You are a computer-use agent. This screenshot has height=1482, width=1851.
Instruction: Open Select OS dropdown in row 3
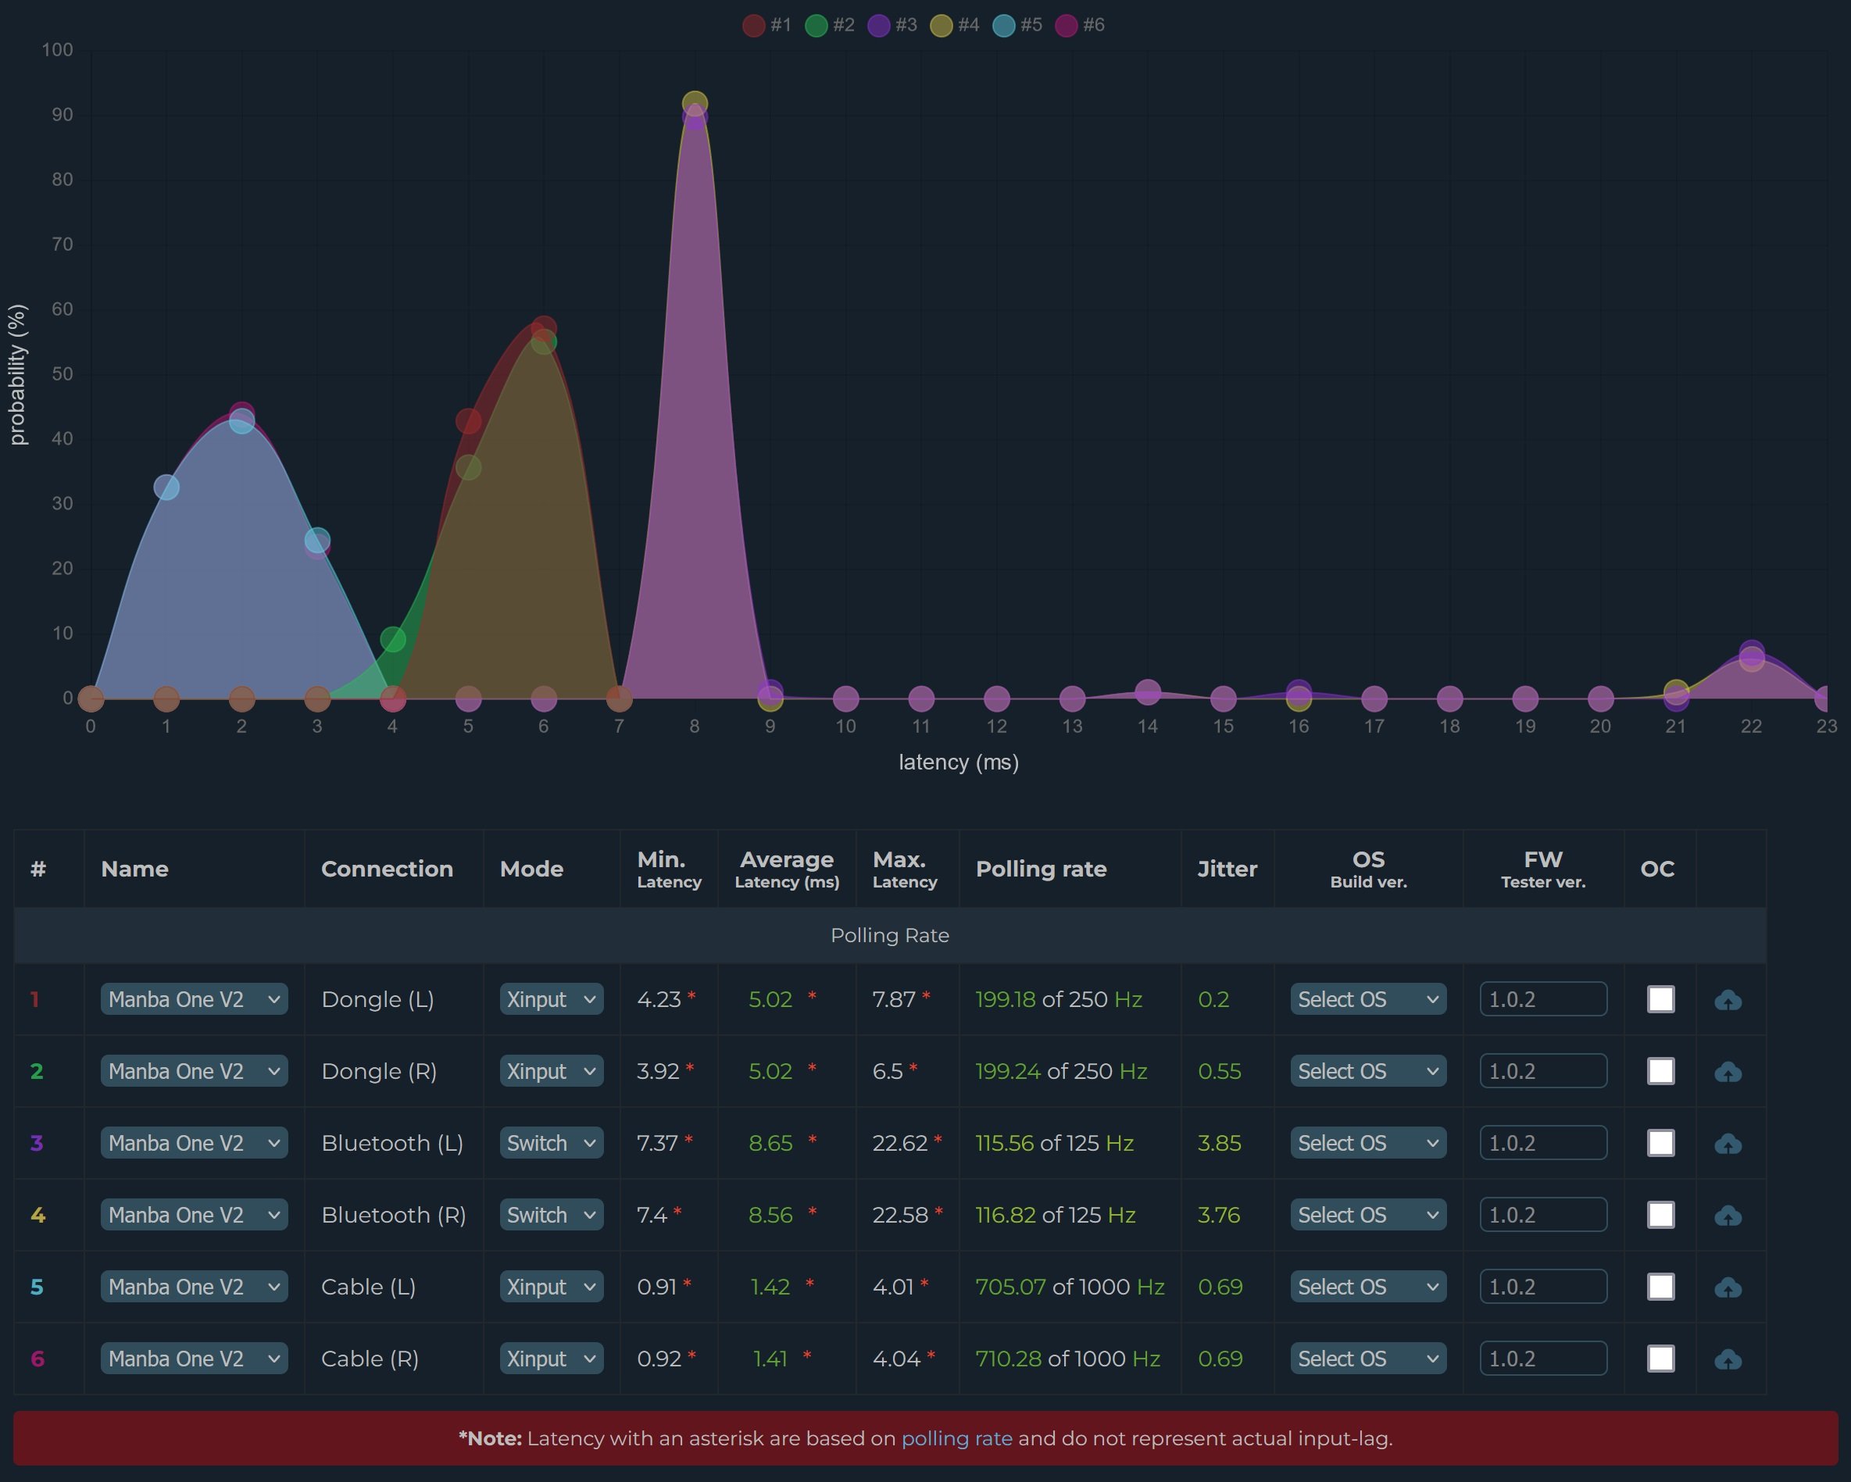pos(1367,1143)
